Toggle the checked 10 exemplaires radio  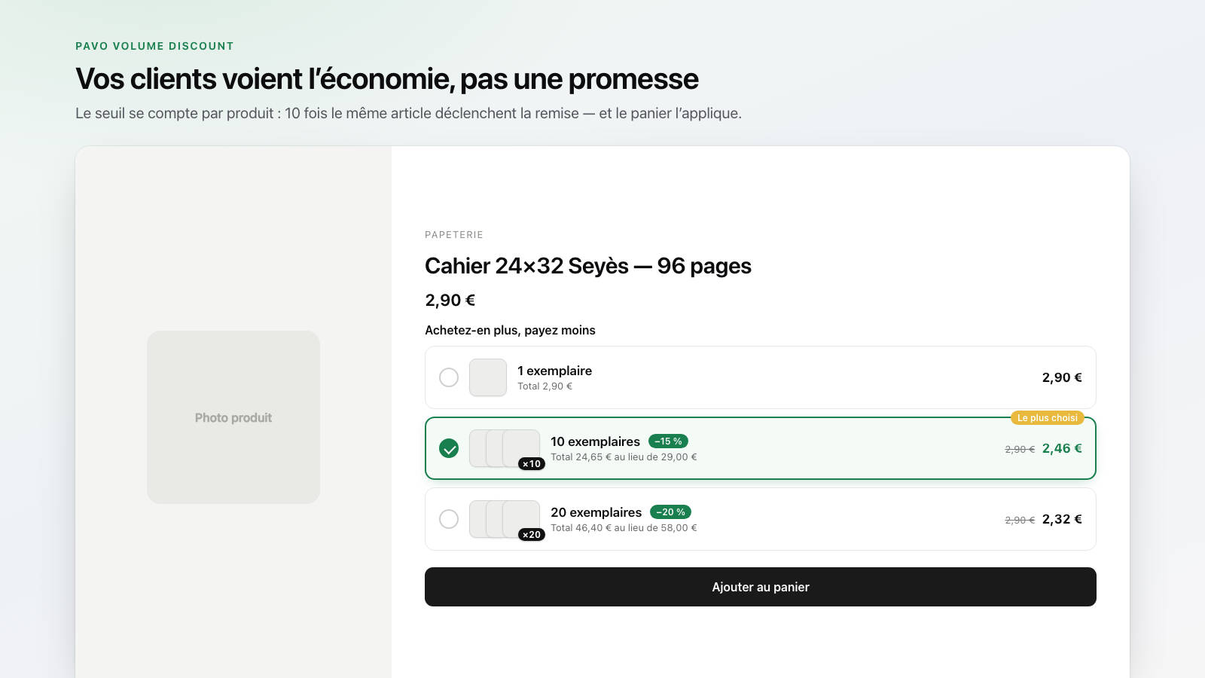click(449, 448)
